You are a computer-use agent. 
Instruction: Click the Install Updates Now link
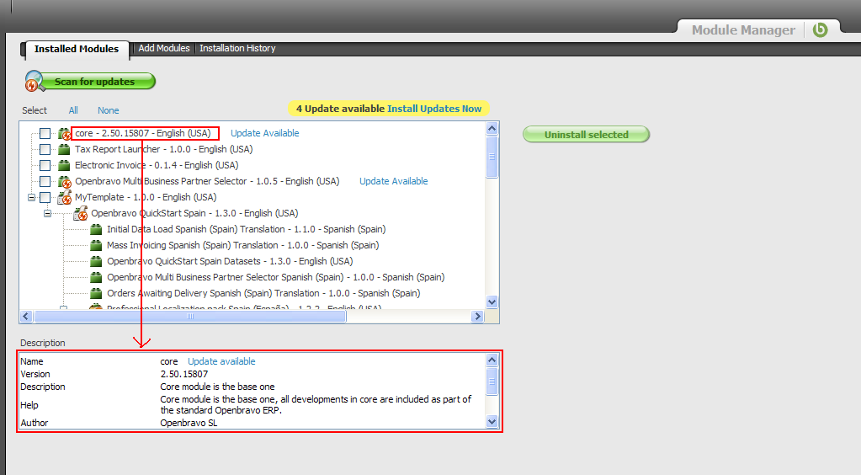tap(433, 109)
